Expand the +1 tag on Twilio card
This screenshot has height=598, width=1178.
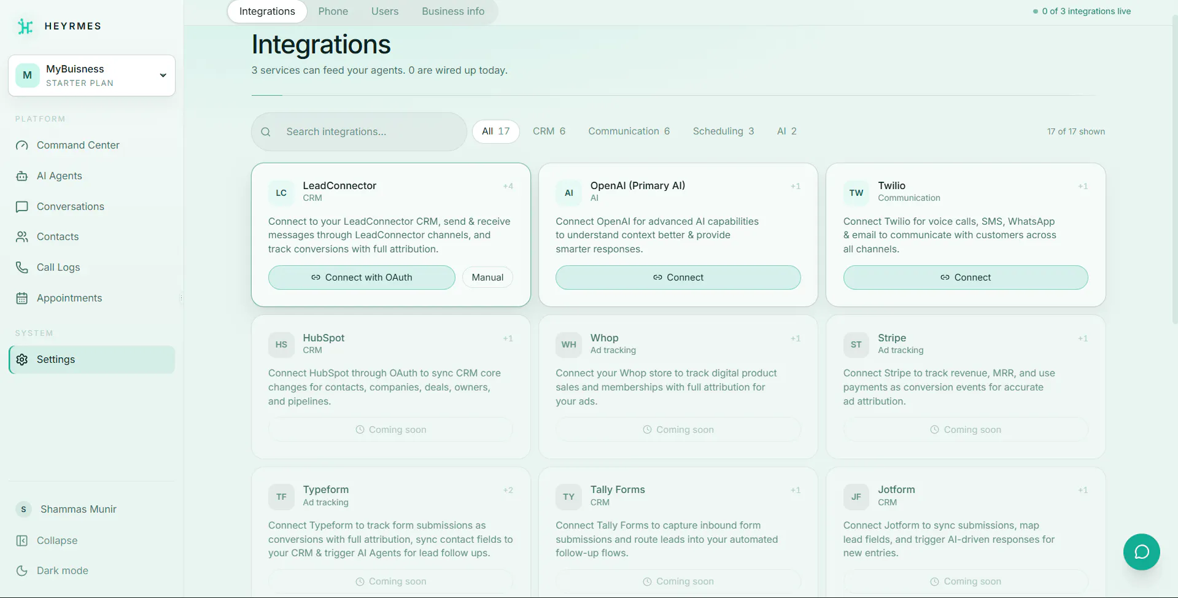pyautogui.click(x=1083, y=187)
